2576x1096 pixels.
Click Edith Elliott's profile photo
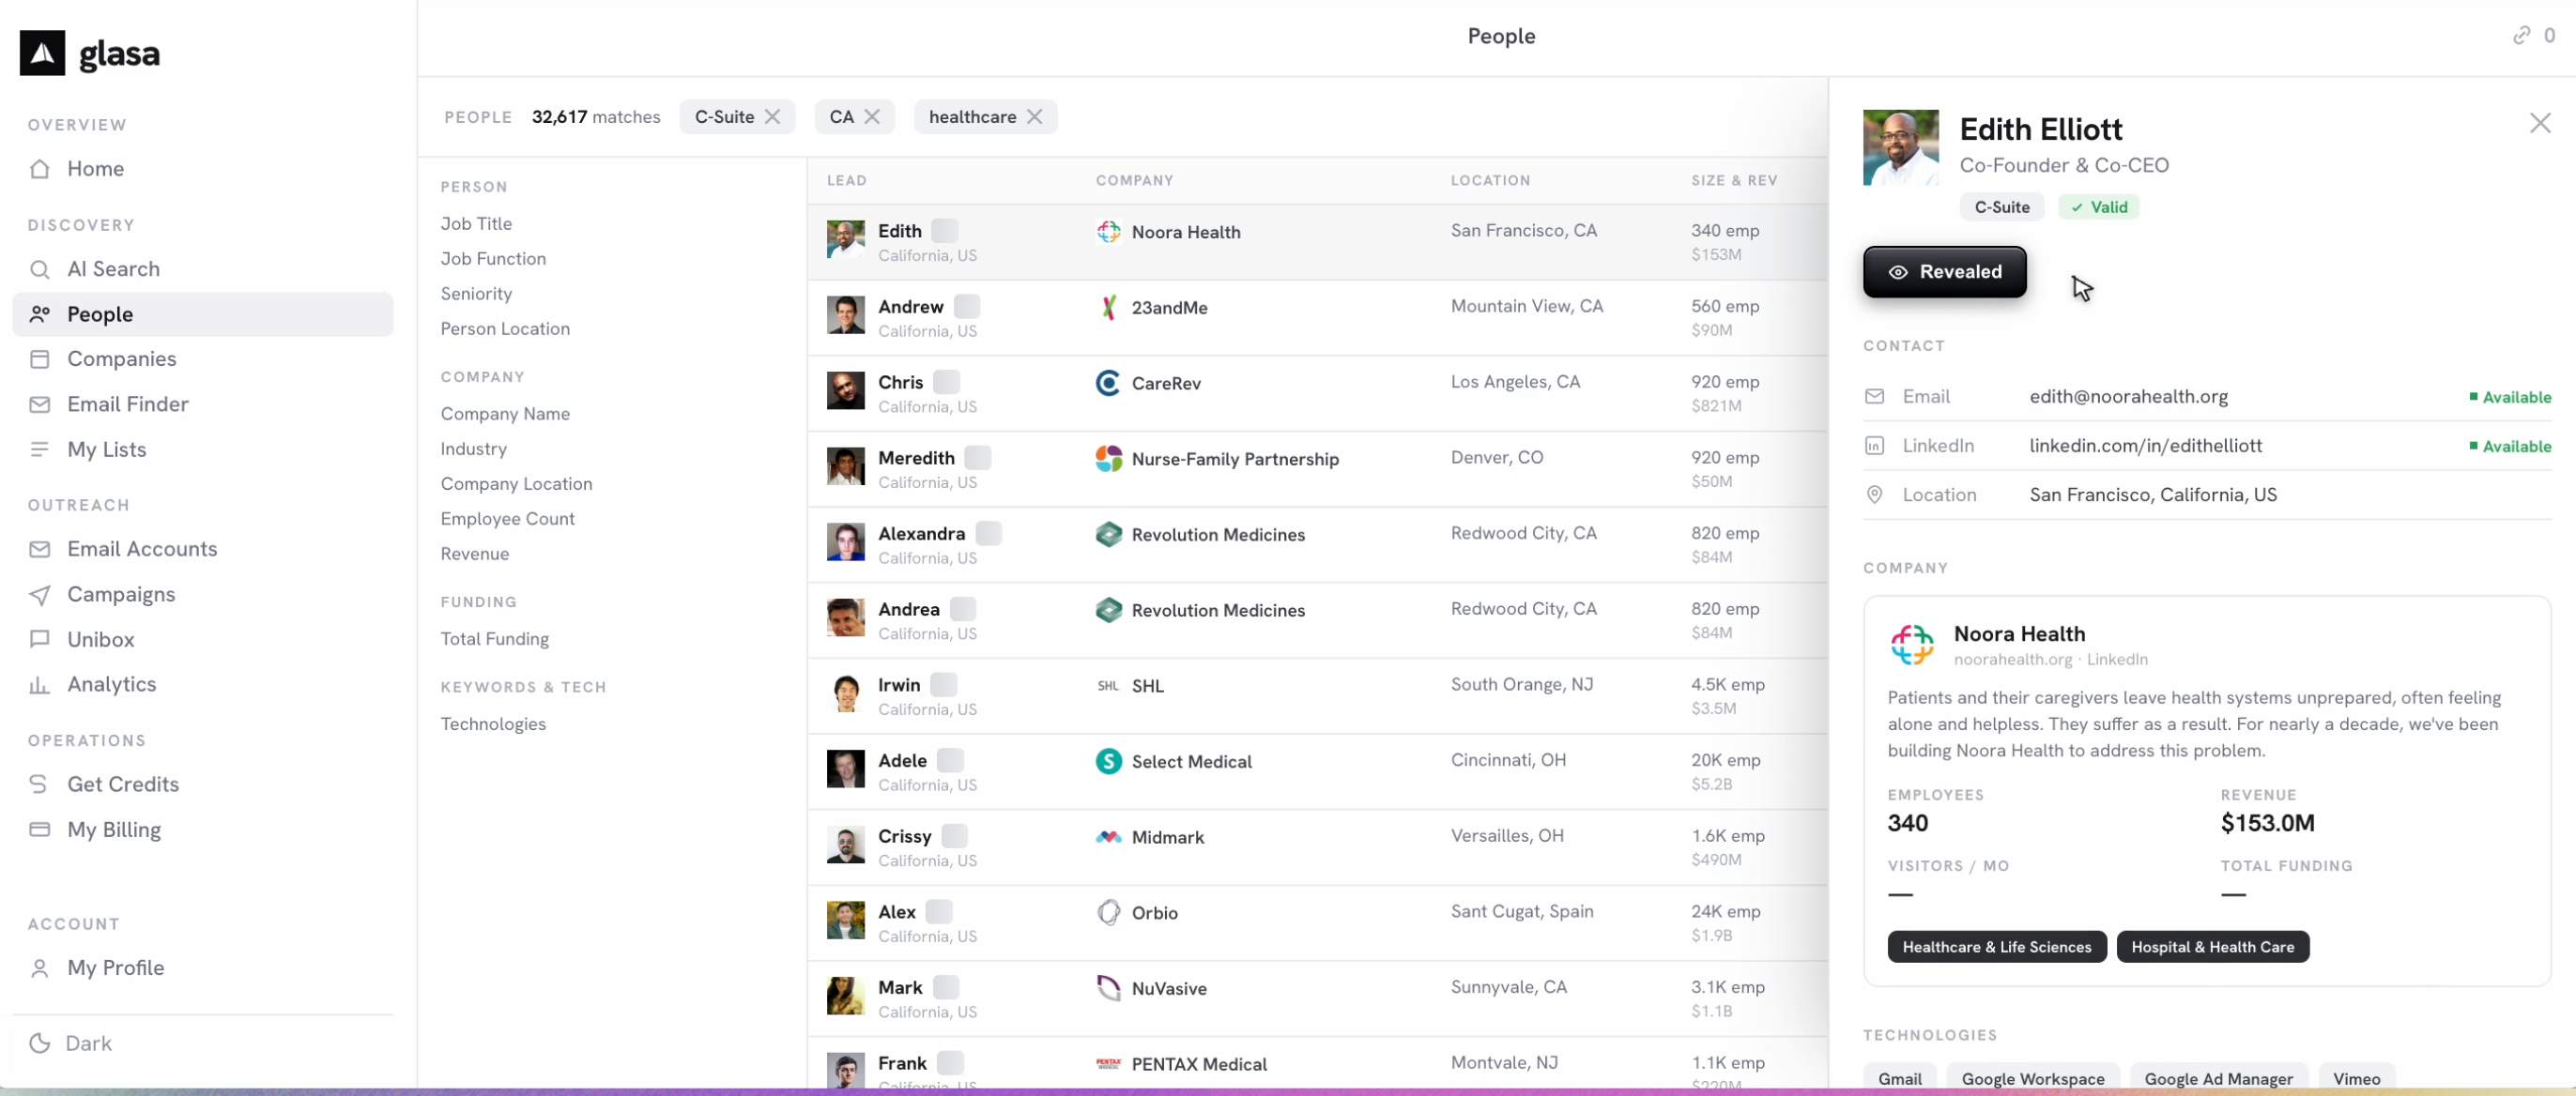(x=1900, y=147)
